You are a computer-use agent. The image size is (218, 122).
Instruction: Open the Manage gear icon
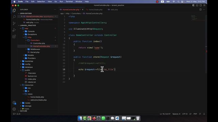[x=14, y=109]
